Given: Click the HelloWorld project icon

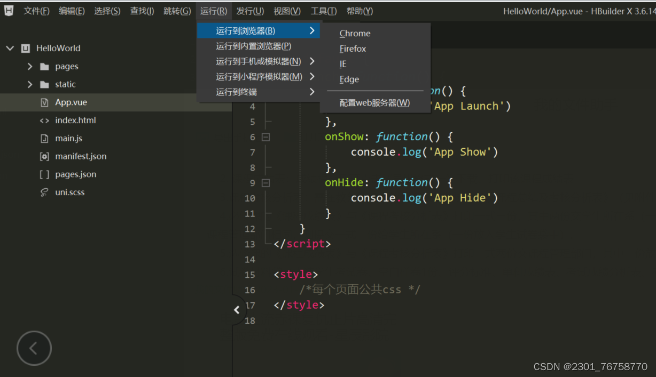Looking at the screenshot, I should pyautogui.click(x=26, y=48).
